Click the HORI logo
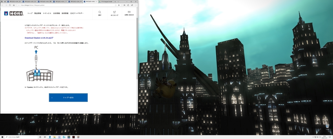Viewport: 333px width, 139px height. pos(14,13)
